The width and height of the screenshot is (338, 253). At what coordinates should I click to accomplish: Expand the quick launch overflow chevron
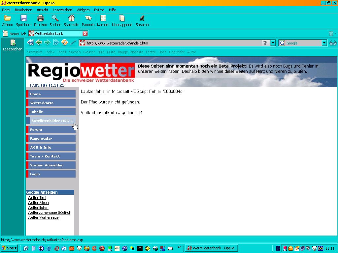tap(179, 247)
